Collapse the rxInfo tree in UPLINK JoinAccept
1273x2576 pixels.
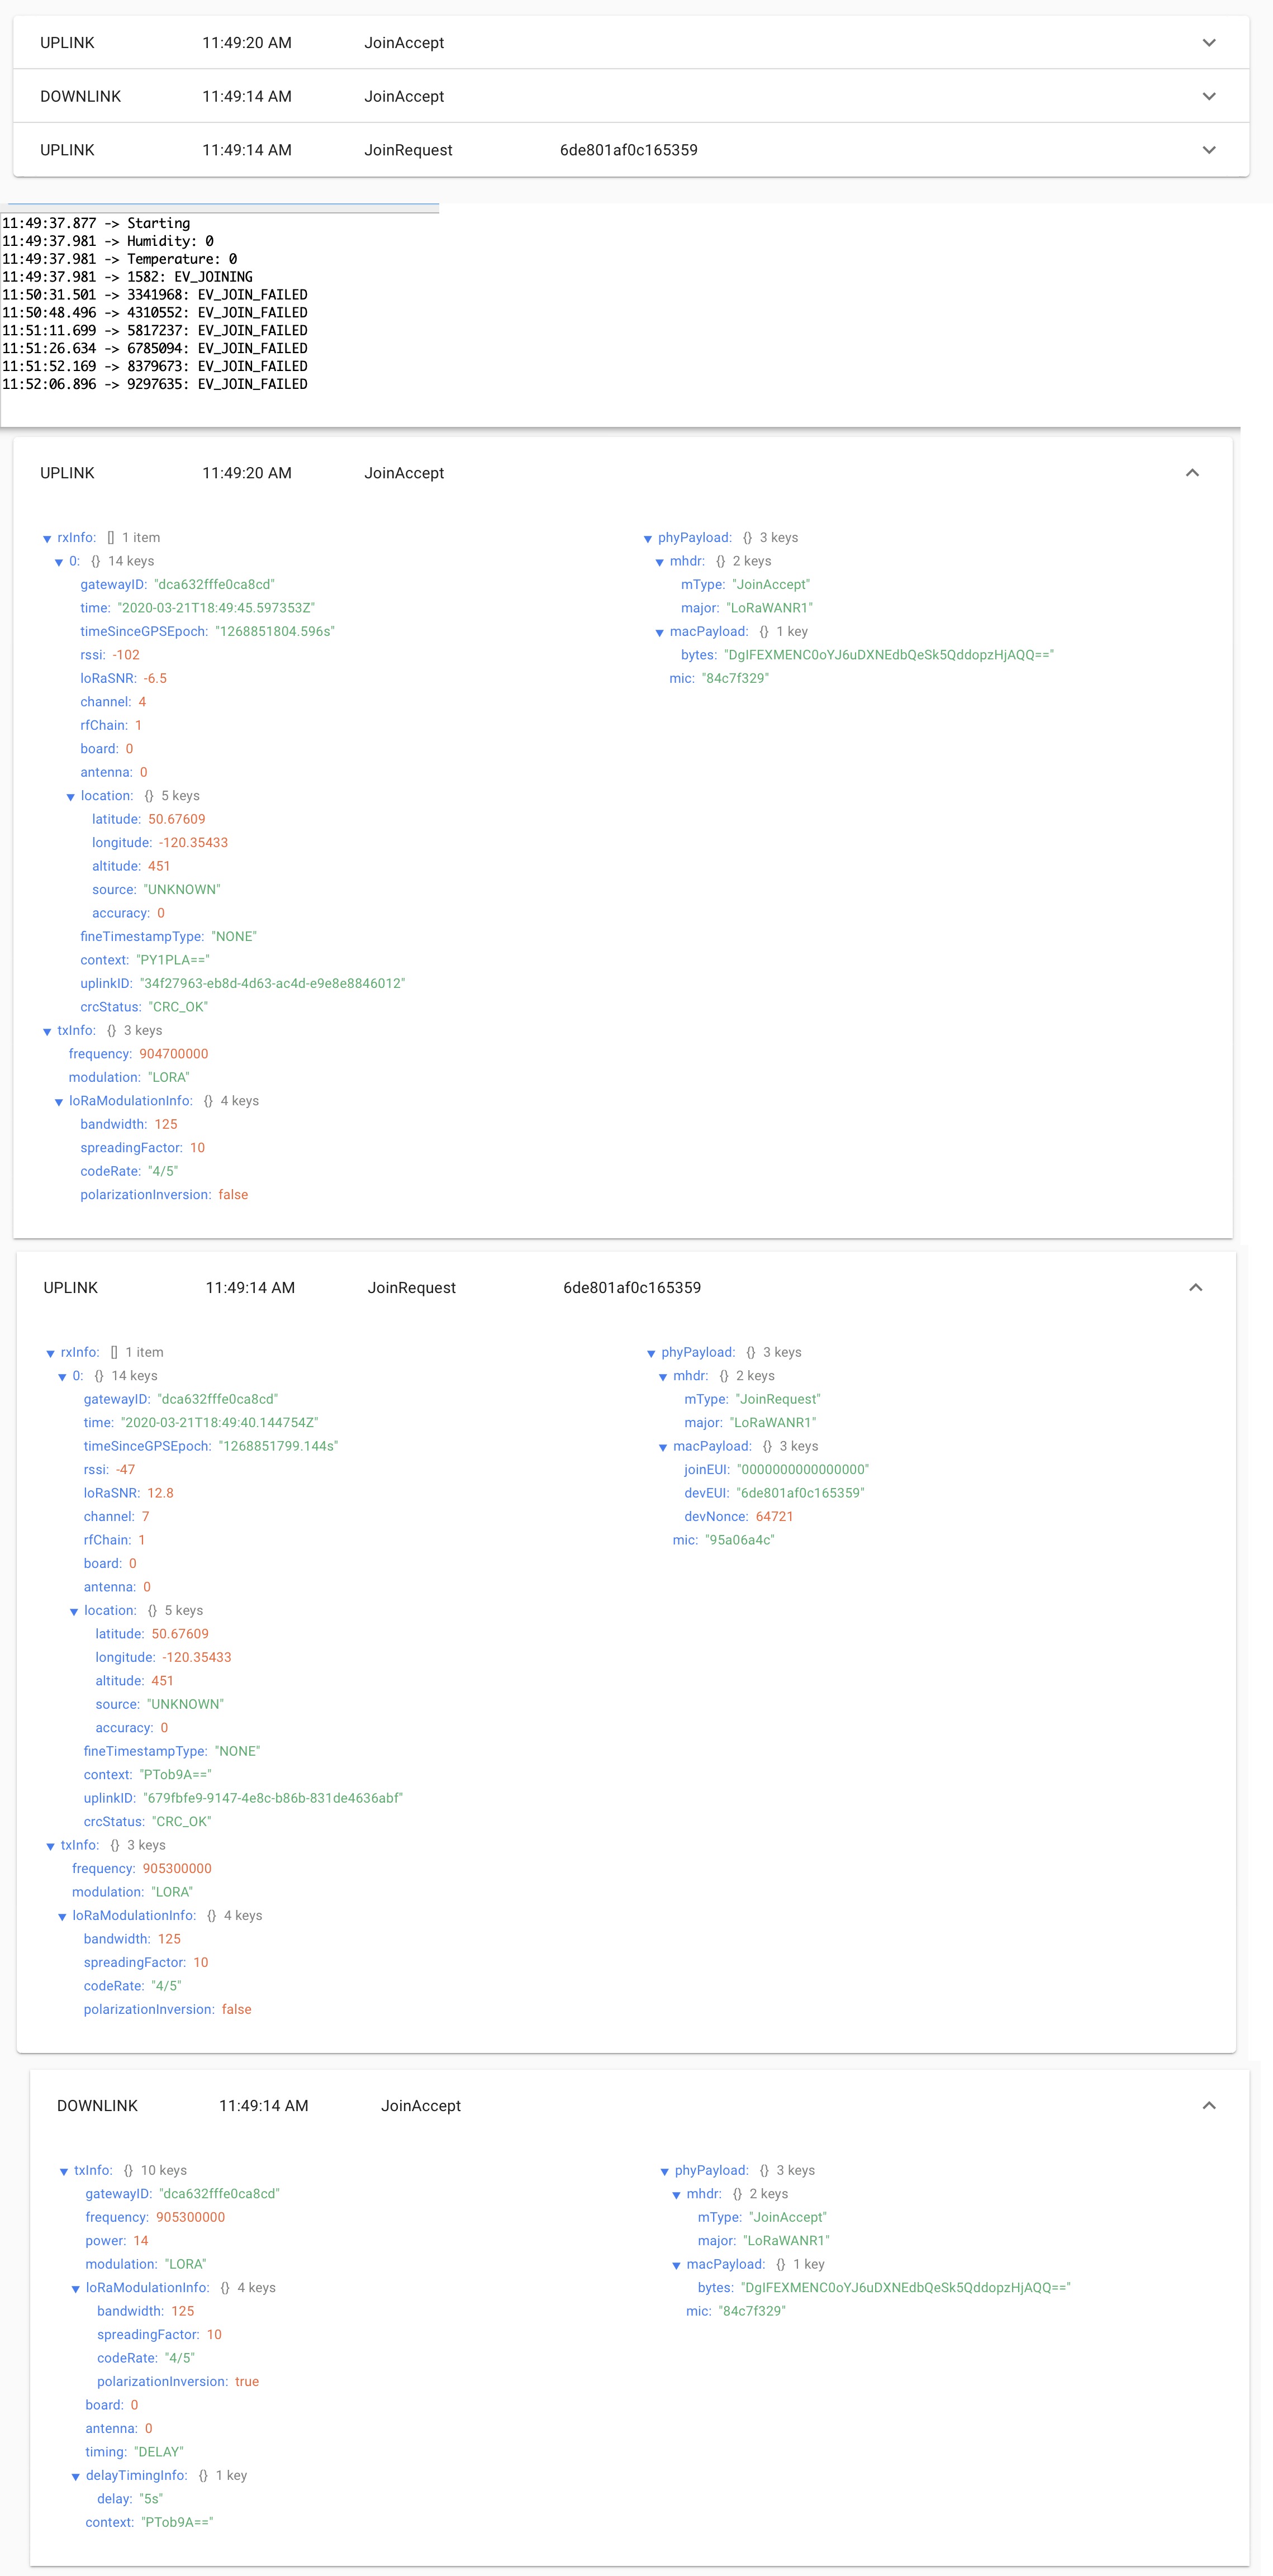[x=47, y=537]
